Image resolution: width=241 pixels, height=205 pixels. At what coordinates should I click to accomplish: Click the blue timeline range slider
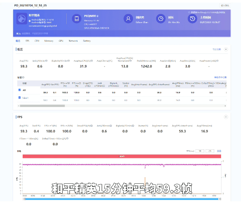(122, 199)
